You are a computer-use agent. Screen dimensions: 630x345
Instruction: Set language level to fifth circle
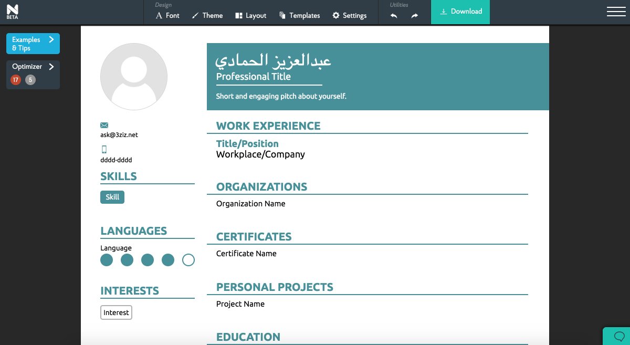(188, 260)
